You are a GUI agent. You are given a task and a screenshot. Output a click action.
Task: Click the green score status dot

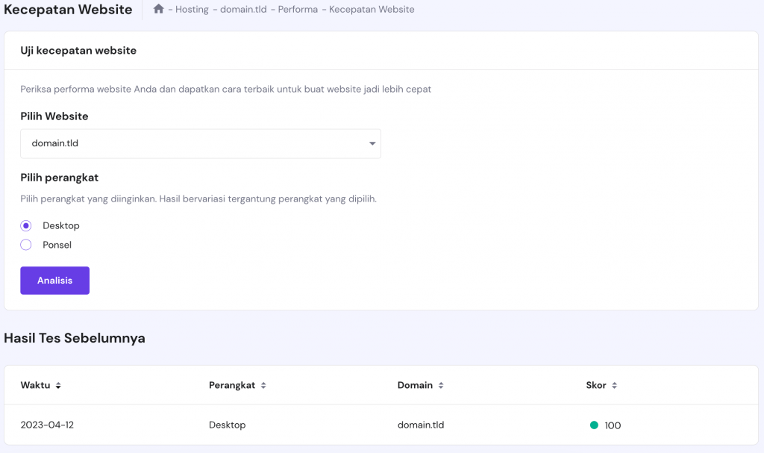click(594, 425)
